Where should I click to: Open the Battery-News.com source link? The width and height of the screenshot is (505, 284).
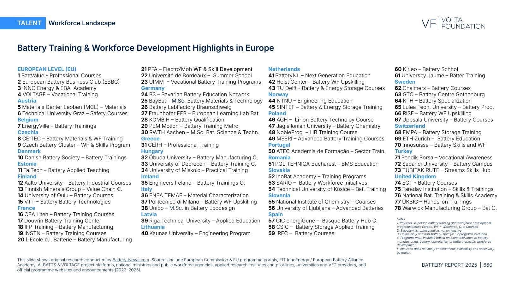pyautogui.click(x=131, y=260)
